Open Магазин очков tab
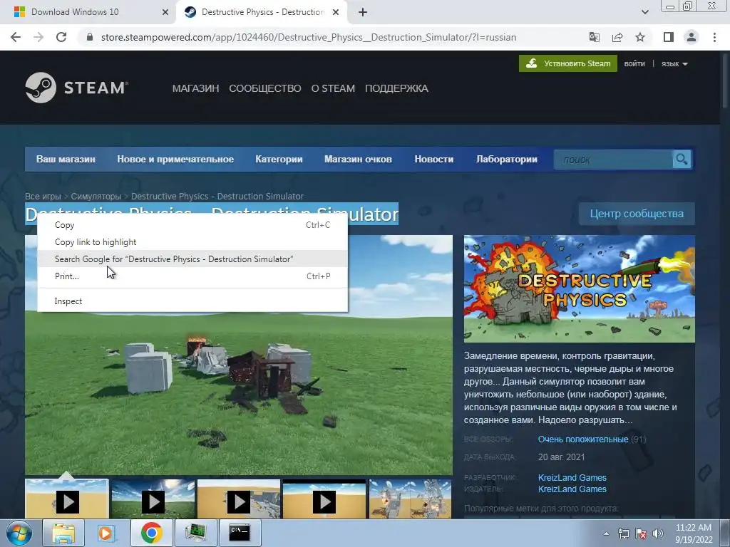Viewport: 730px width, 547px height. tap(358, 159)
